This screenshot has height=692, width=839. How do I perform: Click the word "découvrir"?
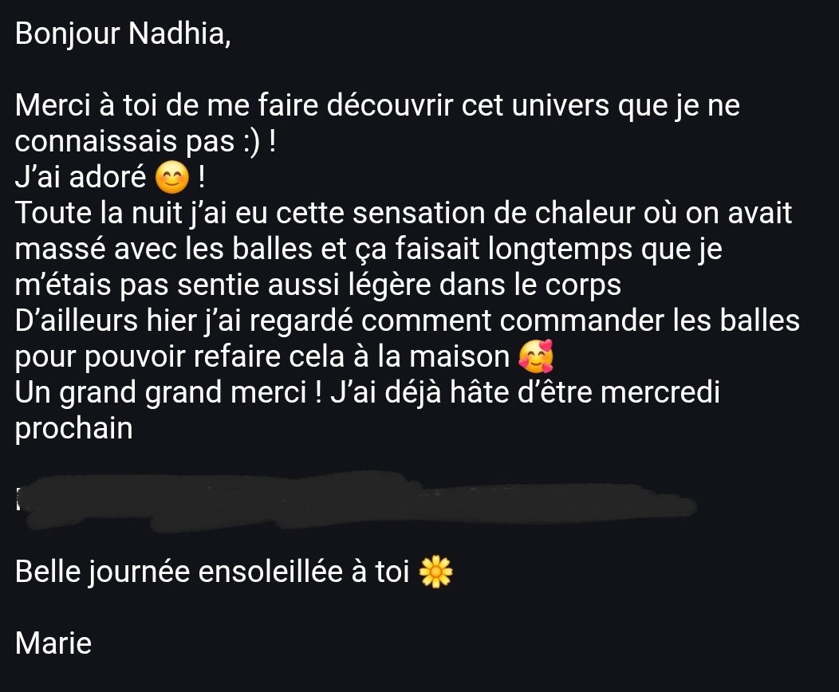390,104
